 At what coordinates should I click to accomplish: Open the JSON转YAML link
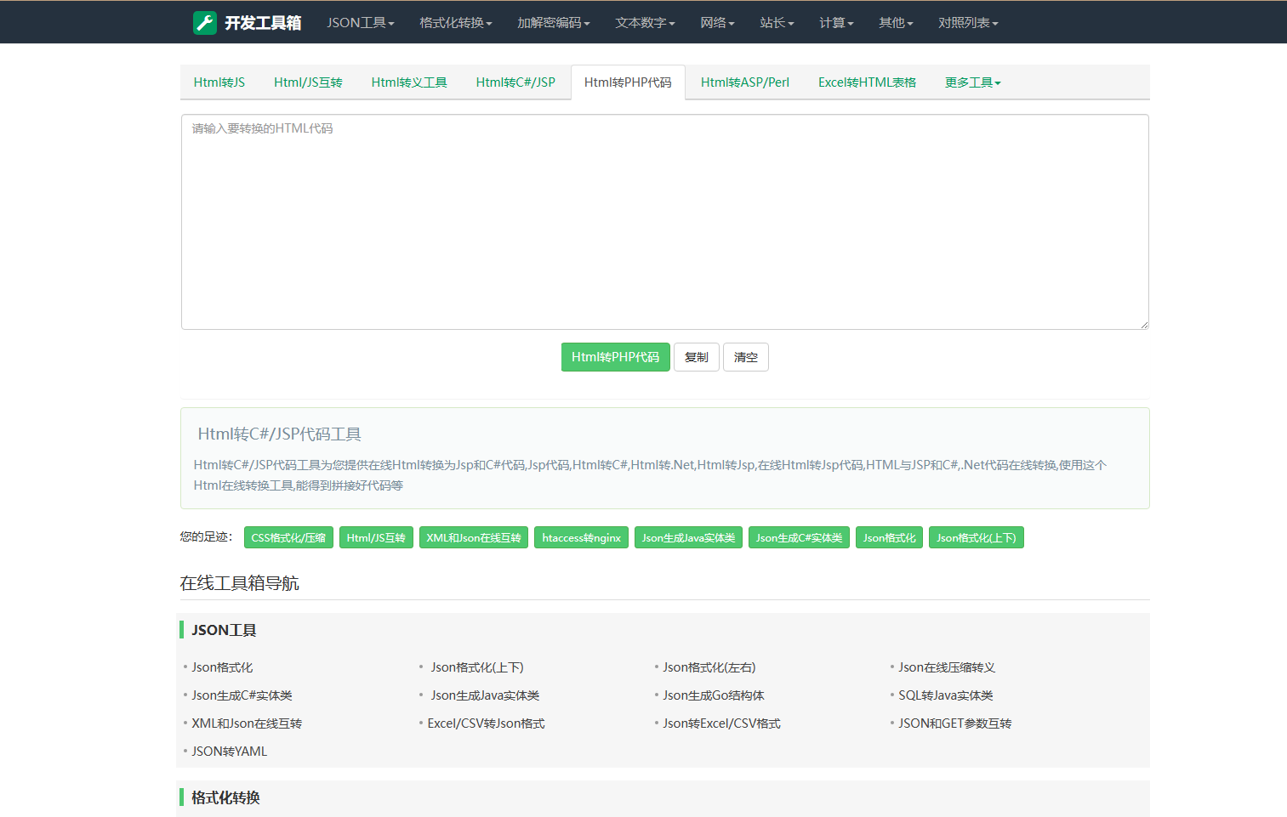point(230,752)
